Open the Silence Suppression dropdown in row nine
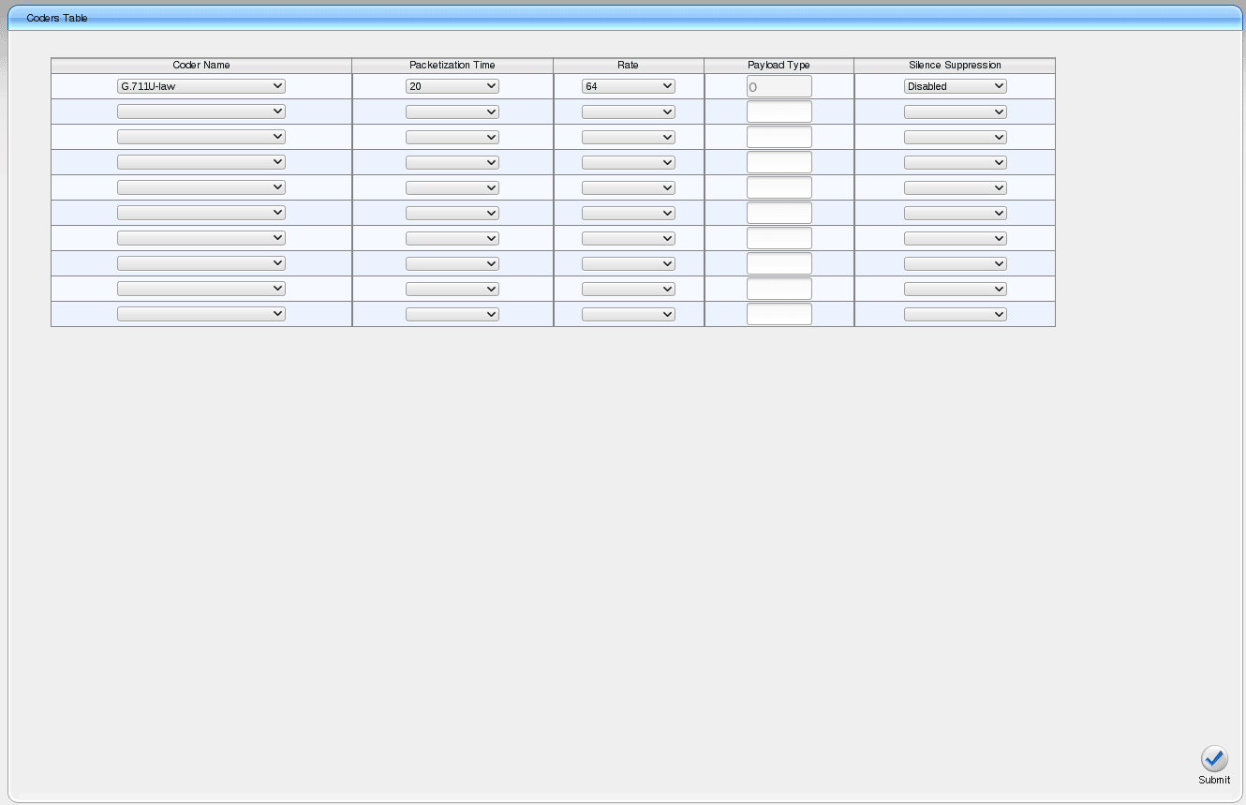 (x=956, y=289)
